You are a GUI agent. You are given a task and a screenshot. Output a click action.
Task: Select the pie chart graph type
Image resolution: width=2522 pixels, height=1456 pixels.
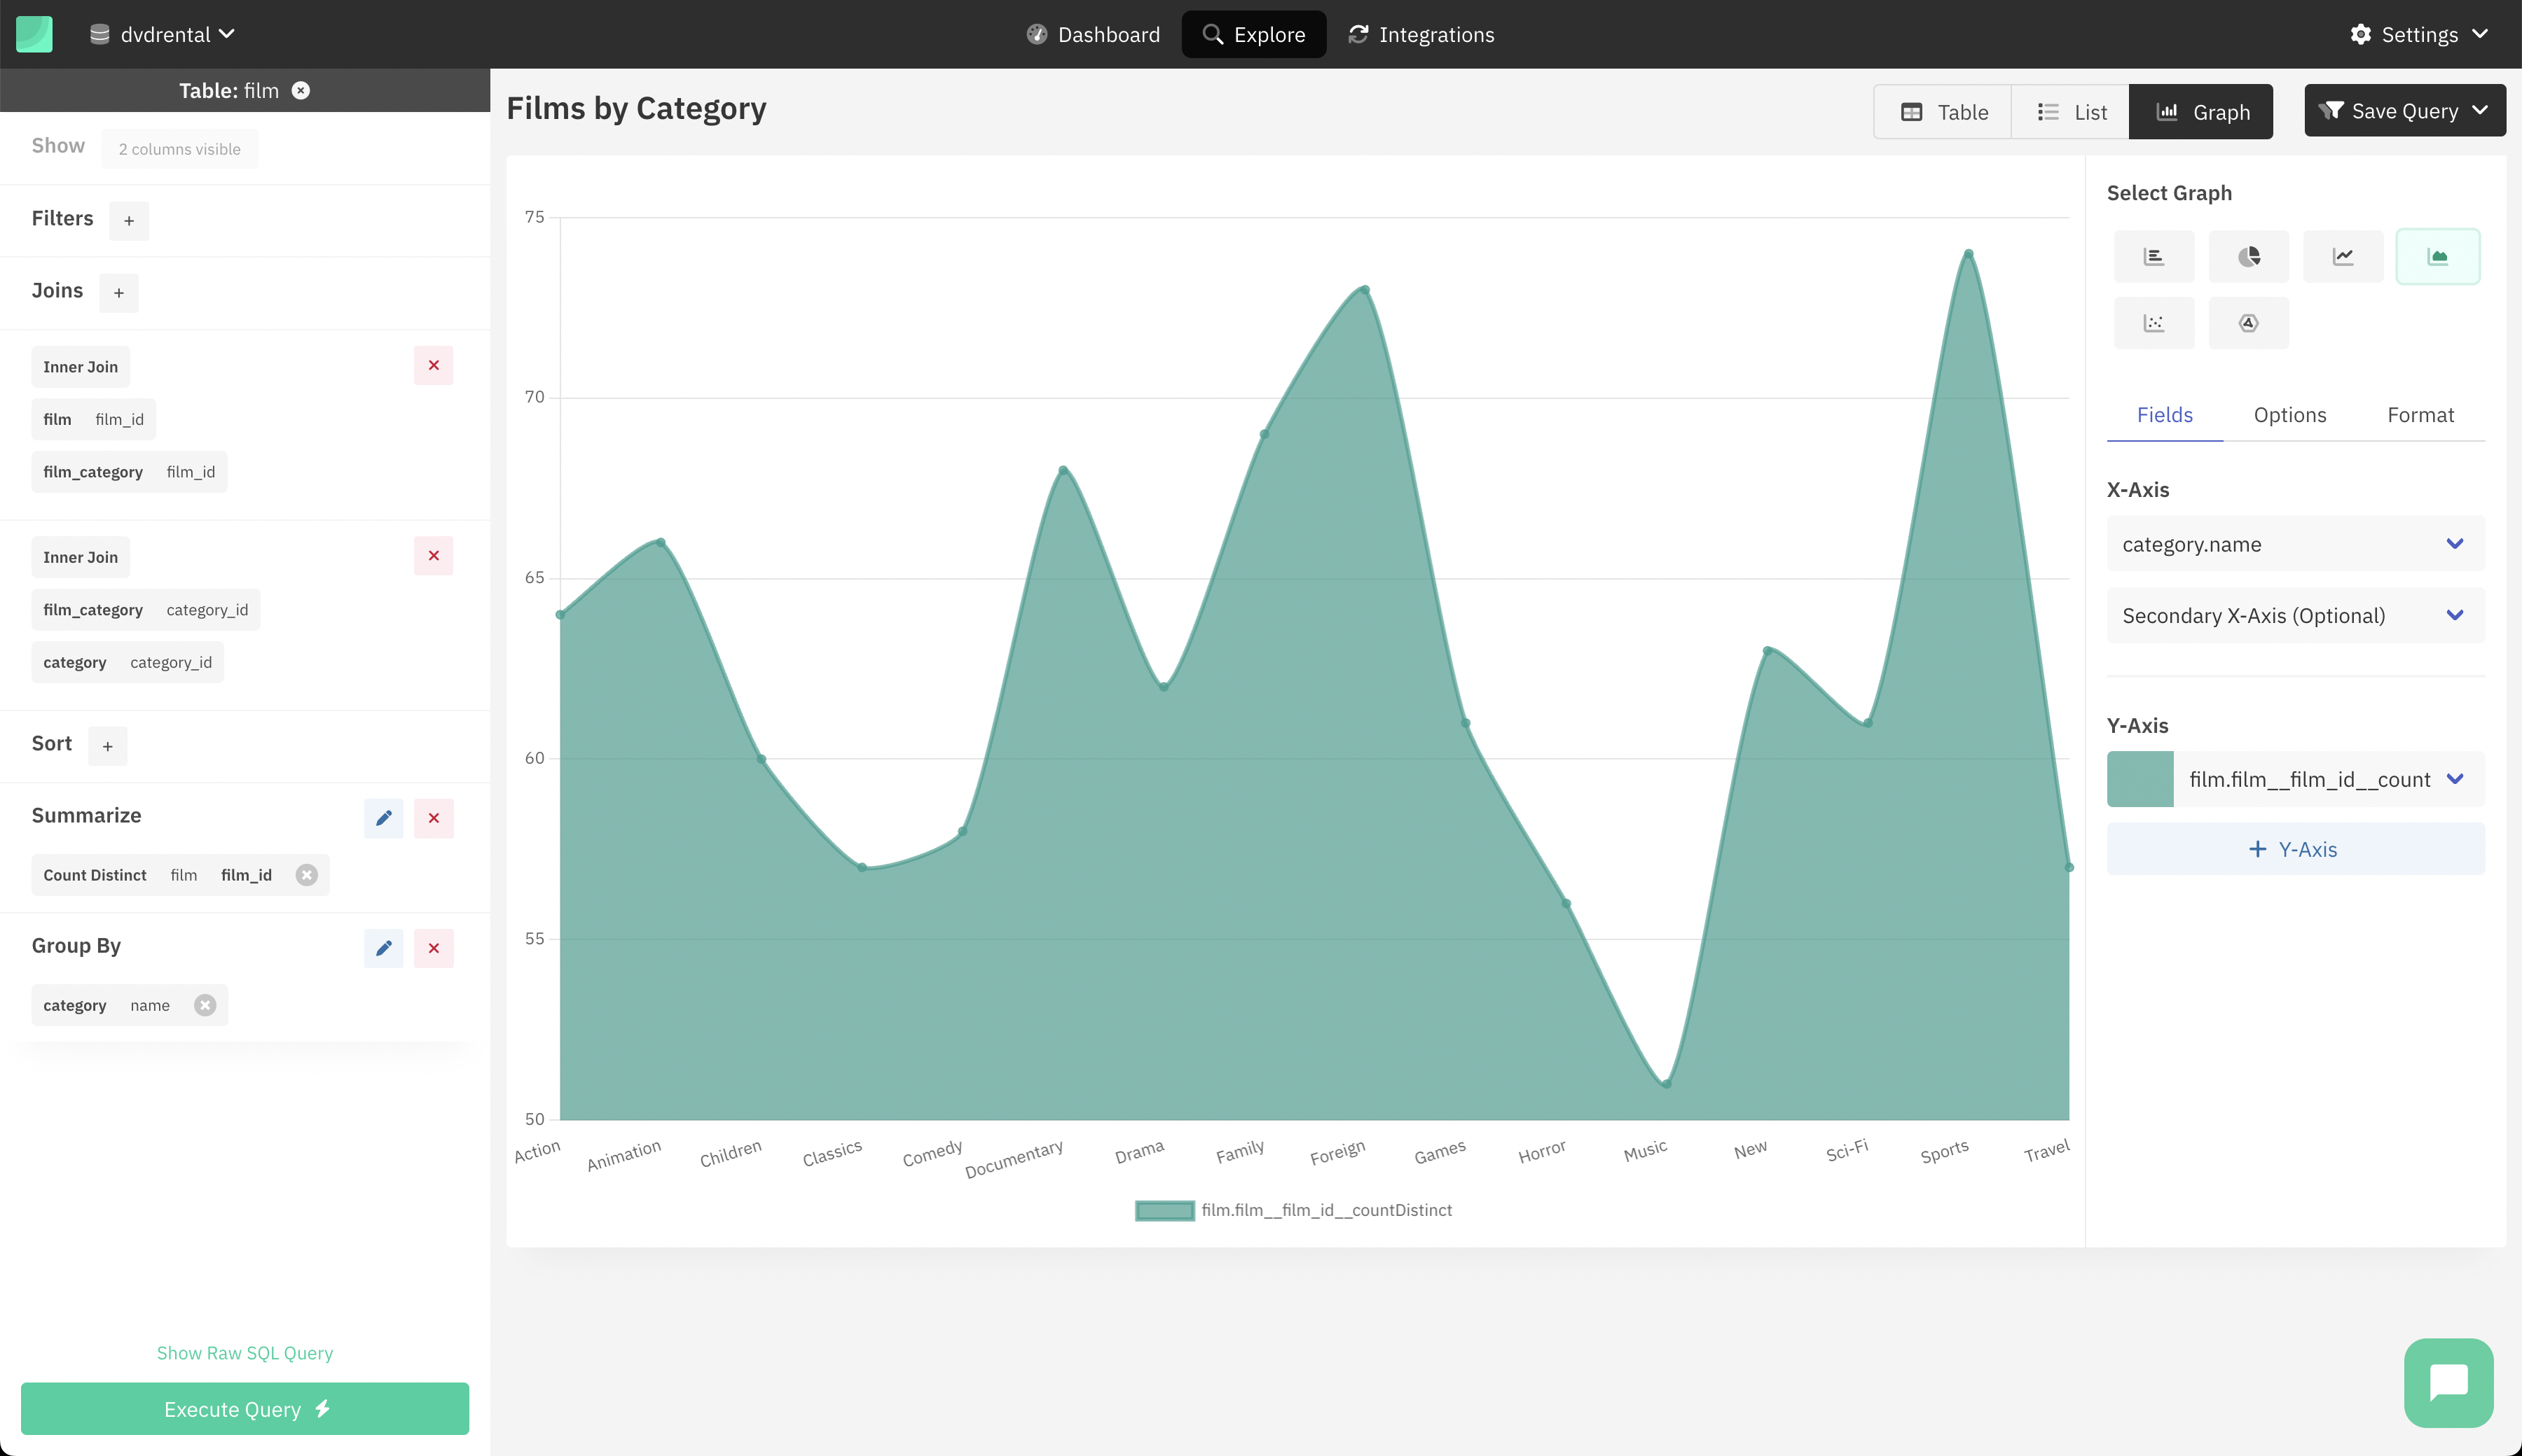[x=2249, y=257]
